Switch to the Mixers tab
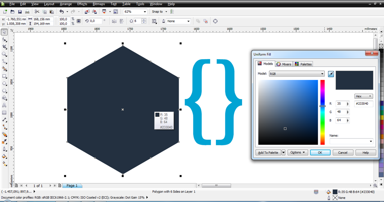This screenshot has height=202, width=384. click(x=284, y=64)
